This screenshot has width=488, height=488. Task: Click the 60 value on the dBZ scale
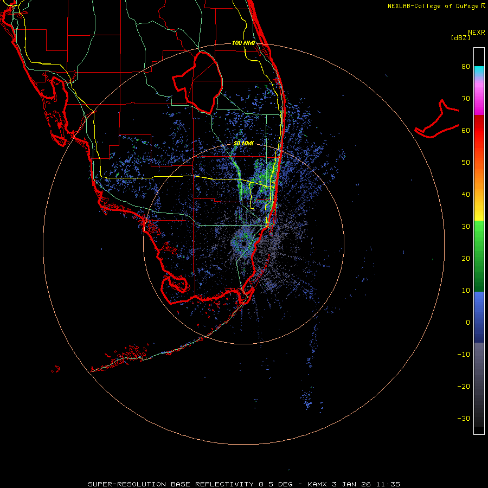point(466,130)
